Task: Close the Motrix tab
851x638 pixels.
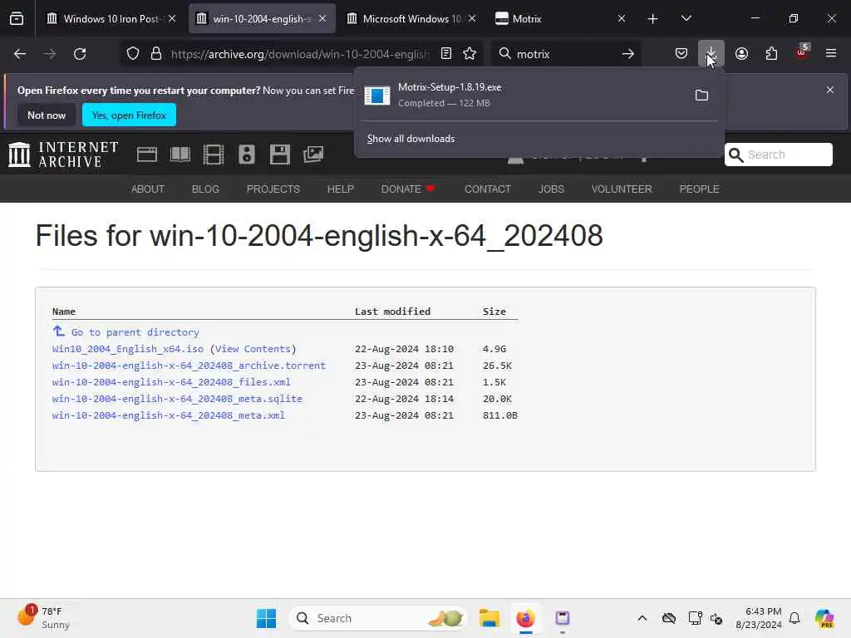Action: click(622, 19)
